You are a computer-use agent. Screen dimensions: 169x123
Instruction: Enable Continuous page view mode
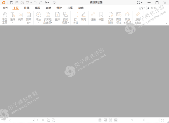105,120
